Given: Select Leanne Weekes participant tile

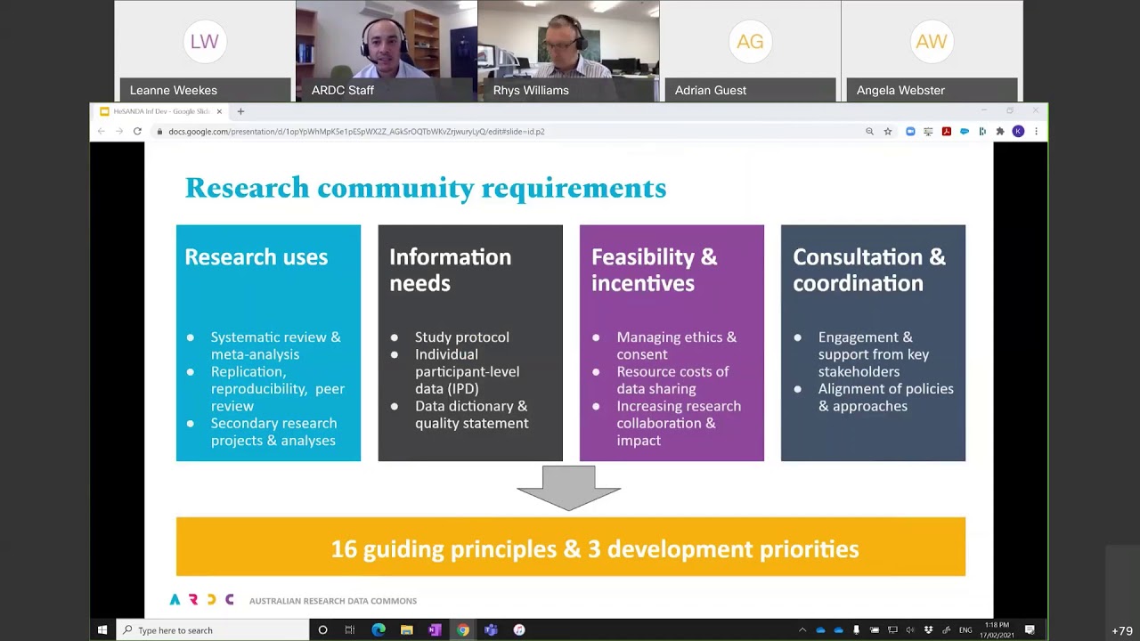Looking at the screenshot, I should (x=205, y=51).
